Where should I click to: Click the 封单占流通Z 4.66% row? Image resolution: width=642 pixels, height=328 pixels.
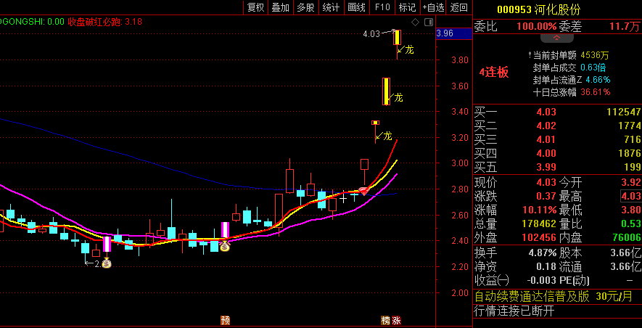coord(571,80)
